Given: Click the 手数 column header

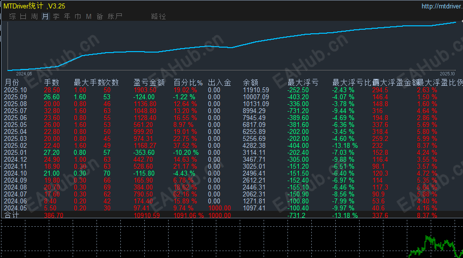Looking at the screenshot, I should pos(52,82).
